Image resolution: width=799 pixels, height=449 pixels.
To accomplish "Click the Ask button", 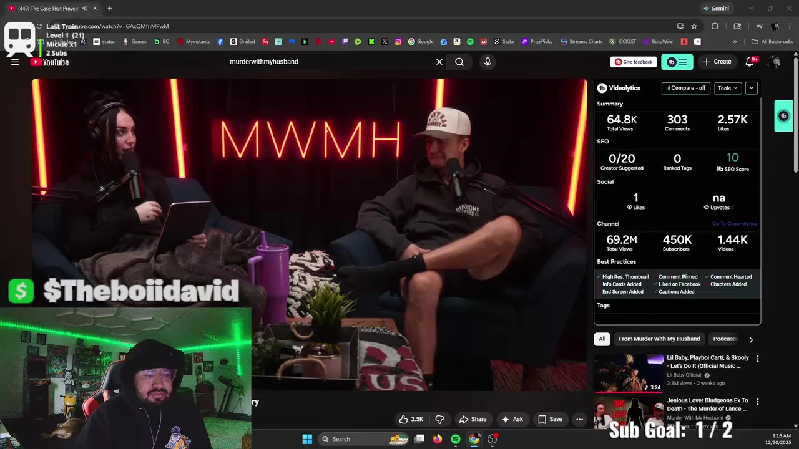I will pos(512,419).
